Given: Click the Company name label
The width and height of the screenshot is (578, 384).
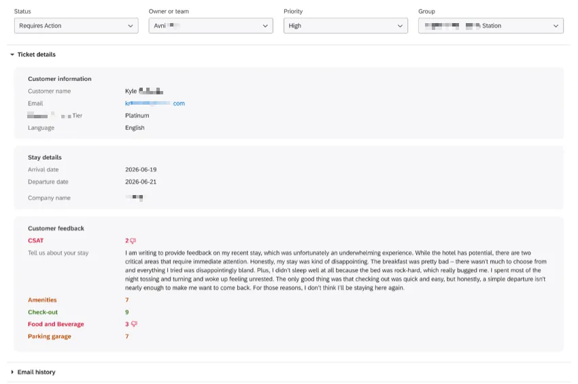Looking at the screenshot, I should pyautogui.click(x=49, y=198).
